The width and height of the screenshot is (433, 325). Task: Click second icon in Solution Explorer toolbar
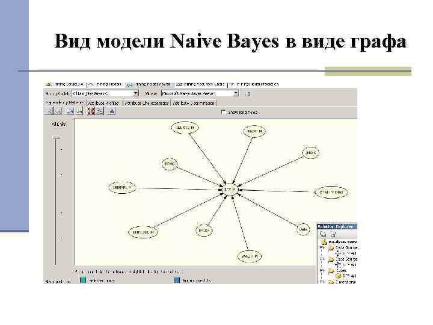coord(333,235)
